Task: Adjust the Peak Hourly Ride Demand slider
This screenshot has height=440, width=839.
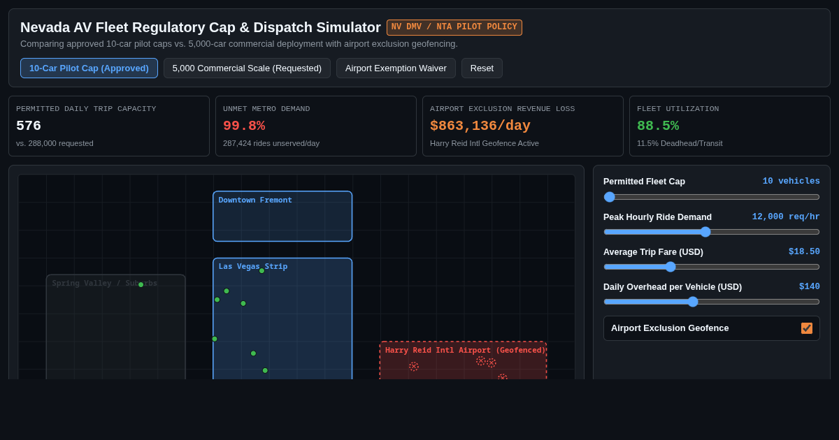Action: coord(712,232)
